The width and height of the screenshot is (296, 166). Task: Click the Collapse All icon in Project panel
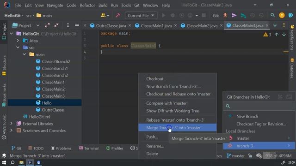[56, 25]
